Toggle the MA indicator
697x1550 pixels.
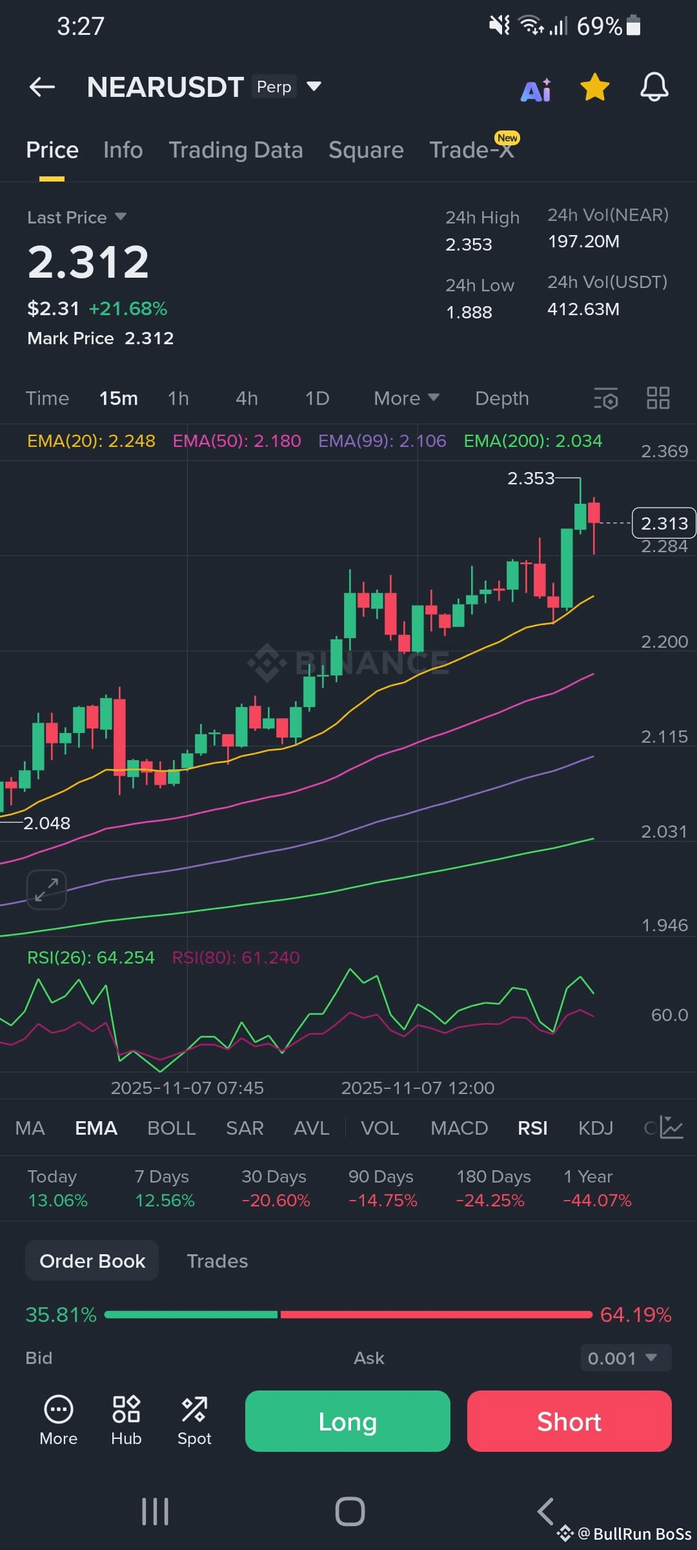pos(30,1128)
